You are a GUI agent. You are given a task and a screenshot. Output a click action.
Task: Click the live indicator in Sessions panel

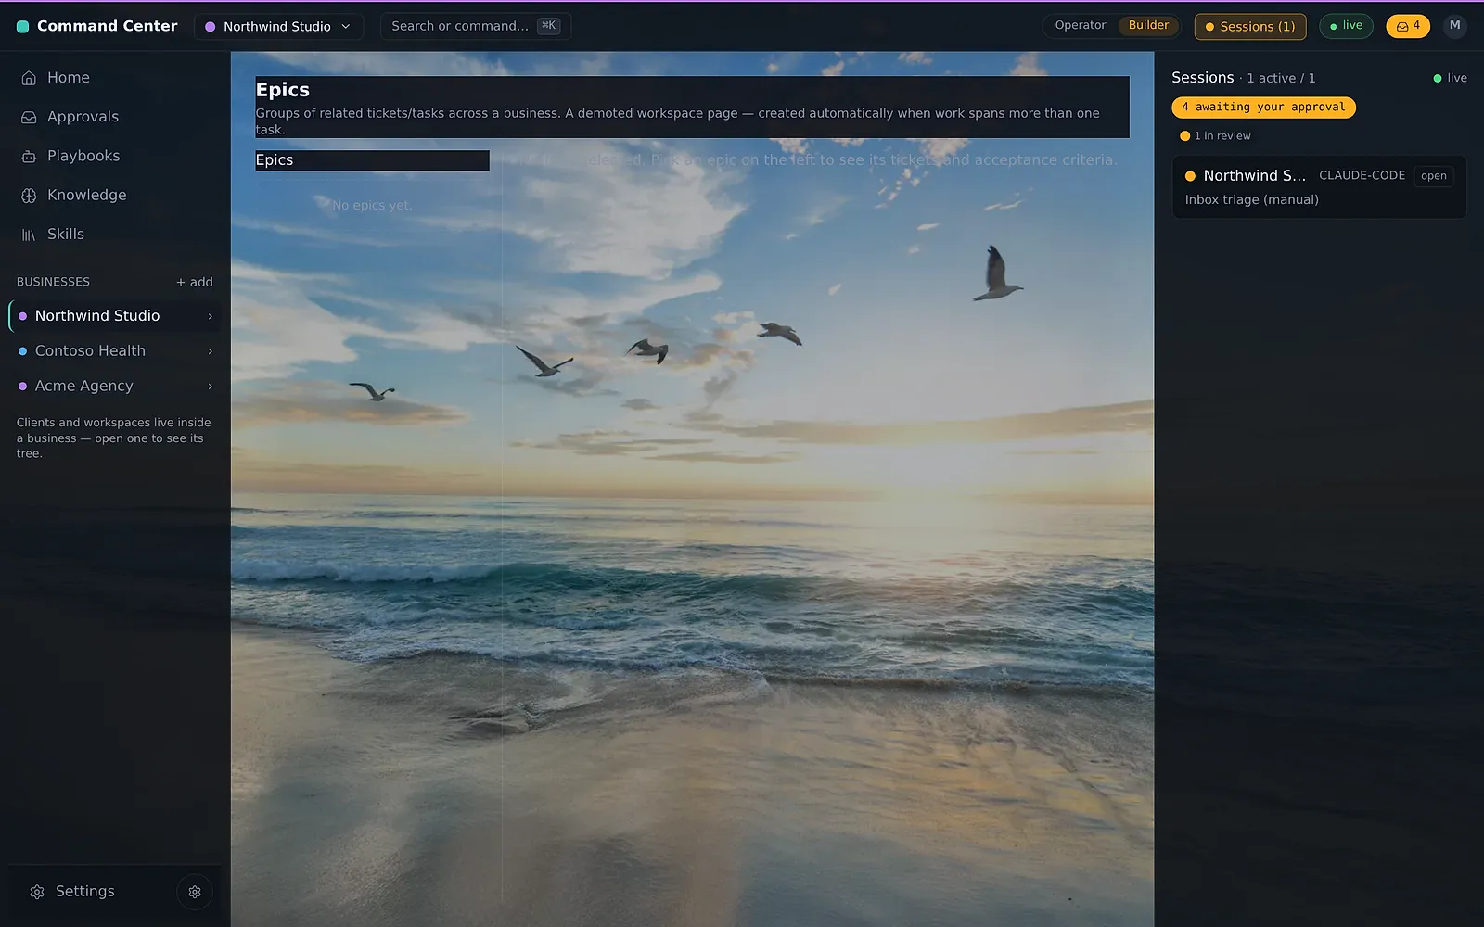[1450, 78]
